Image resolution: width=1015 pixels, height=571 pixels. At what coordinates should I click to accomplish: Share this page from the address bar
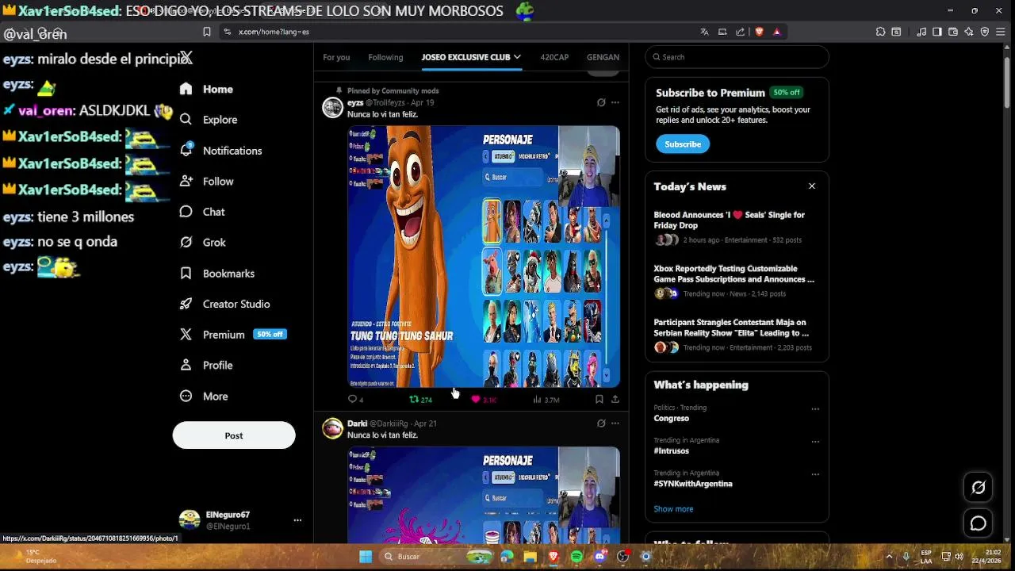tap(741, 32)
